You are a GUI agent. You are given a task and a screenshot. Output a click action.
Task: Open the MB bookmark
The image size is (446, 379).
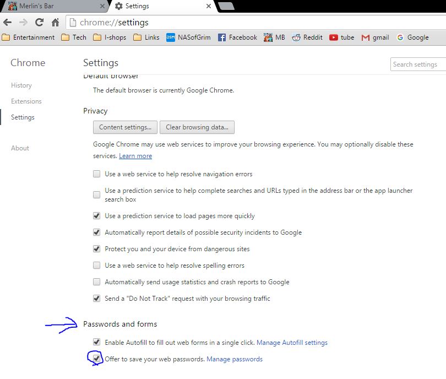274,37
